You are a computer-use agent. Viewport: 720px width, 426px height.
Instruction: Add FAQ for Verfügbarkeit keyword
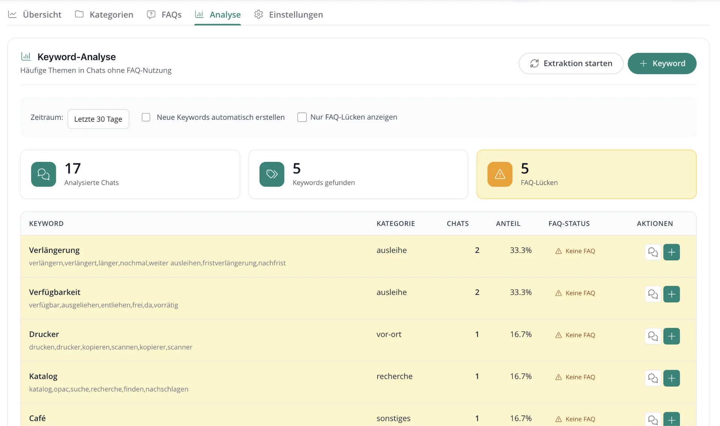tap(672, 294)
